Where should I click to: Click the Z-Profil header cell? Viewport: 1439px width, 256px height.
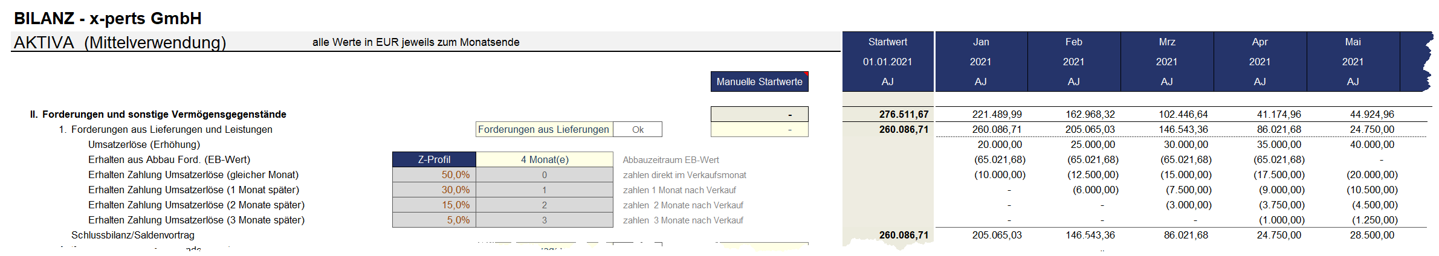434,159
